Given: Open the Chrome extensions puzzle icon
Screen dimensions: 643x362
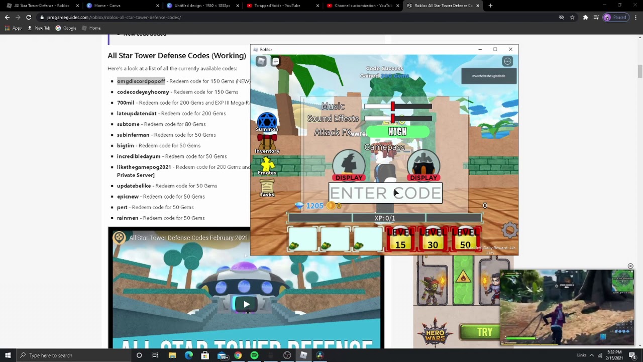Looking at the screenshot, I should pos(585,17).
